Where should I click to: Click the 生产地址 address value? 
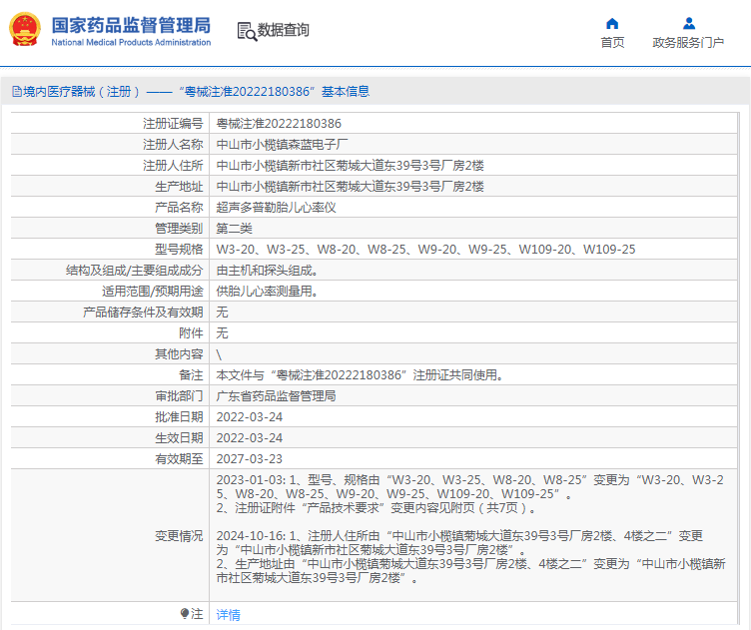351,187
